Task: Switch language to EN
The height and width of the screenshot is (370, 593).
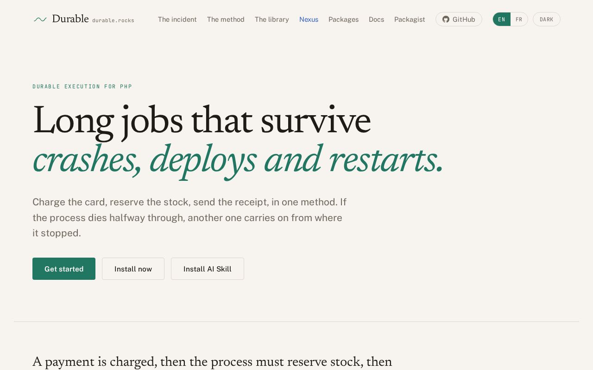Action: point(502,19)
